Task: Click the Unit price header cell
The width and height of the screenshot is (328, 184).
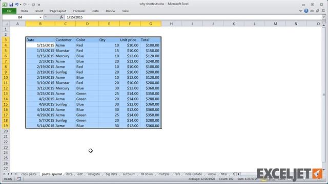Action: [x=130, y=40]
